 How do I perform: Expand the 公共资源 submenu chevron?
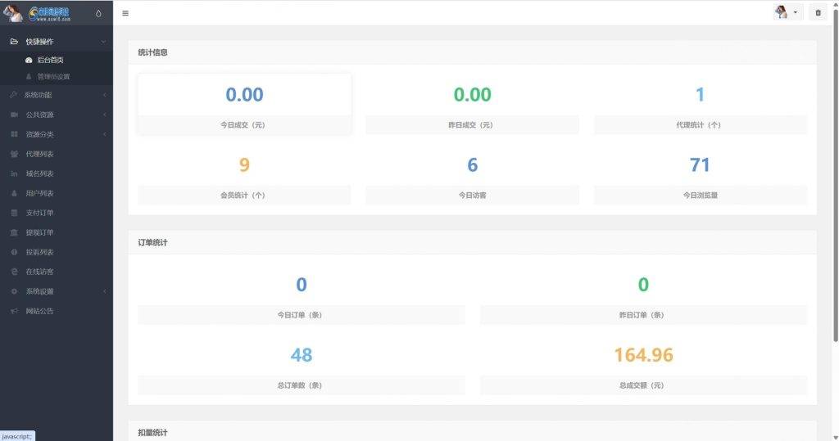tap(104, 115)
